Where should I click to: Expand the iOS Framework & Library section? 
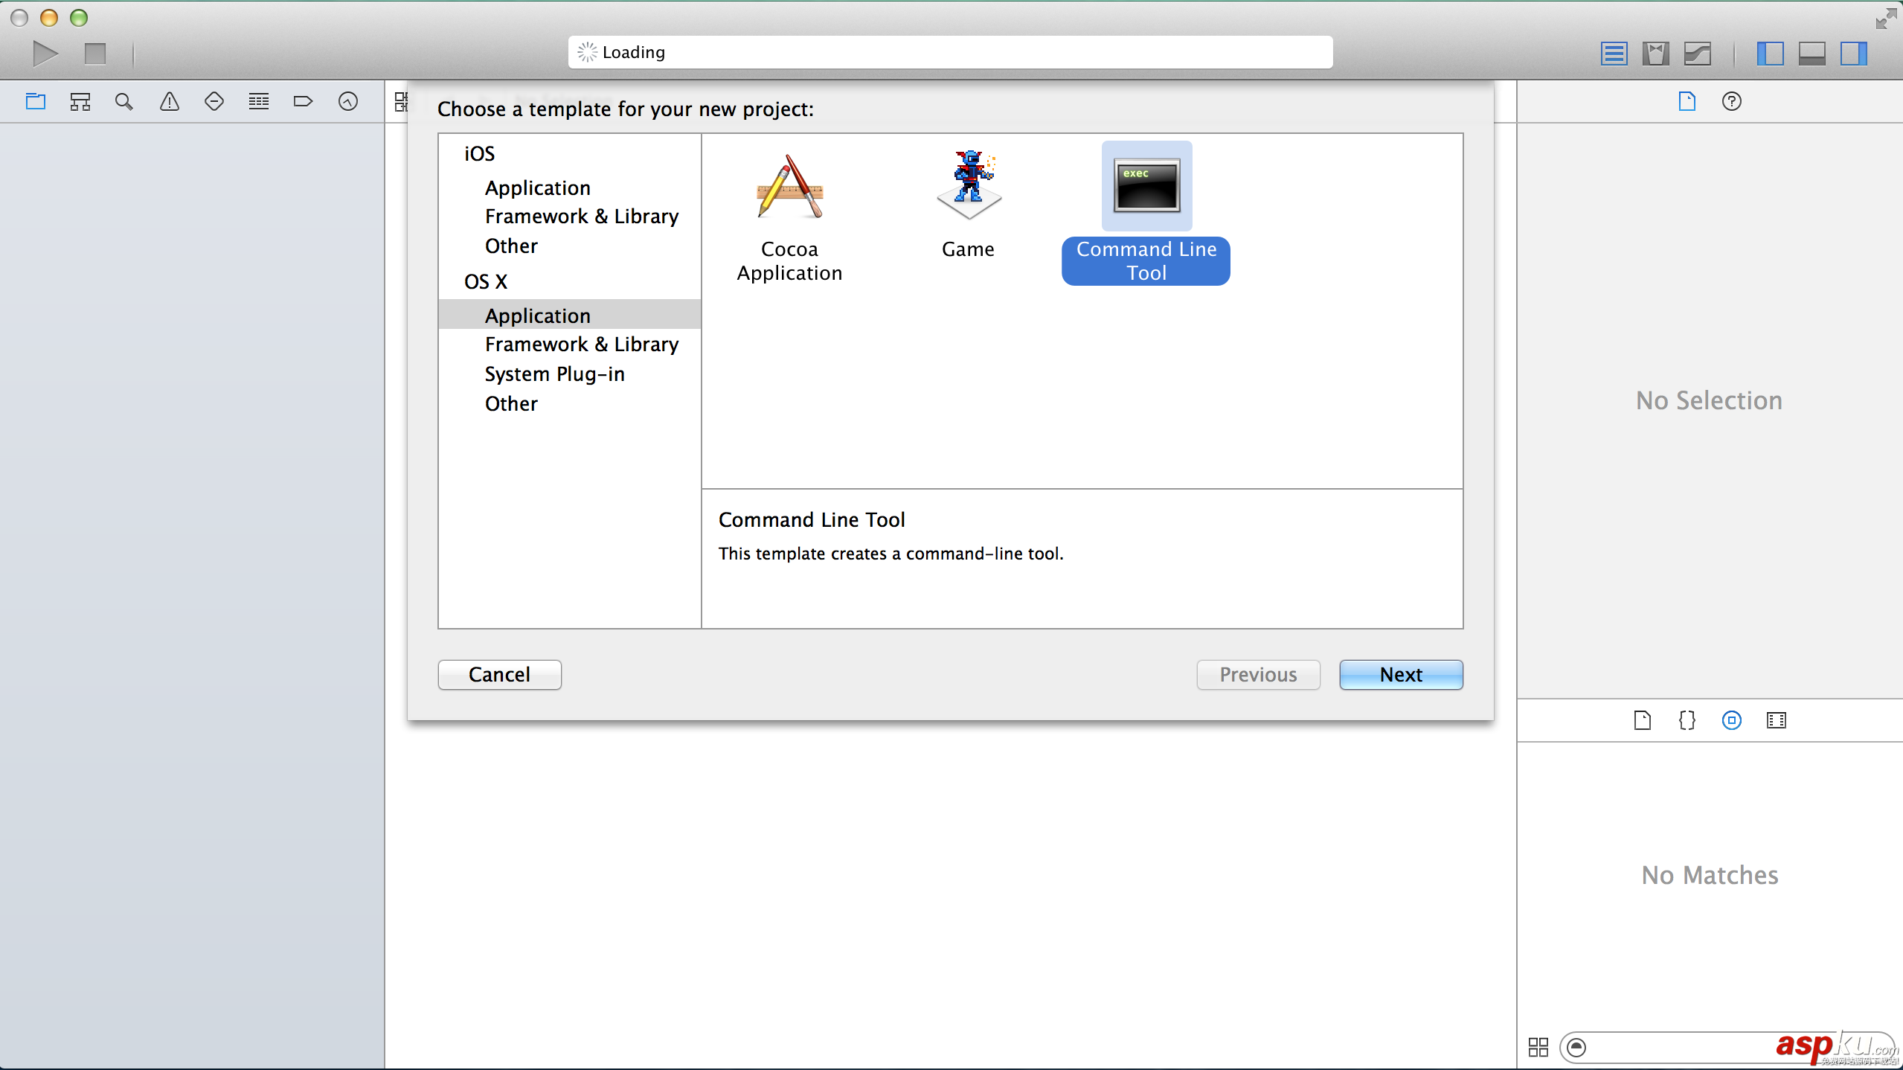580,216
